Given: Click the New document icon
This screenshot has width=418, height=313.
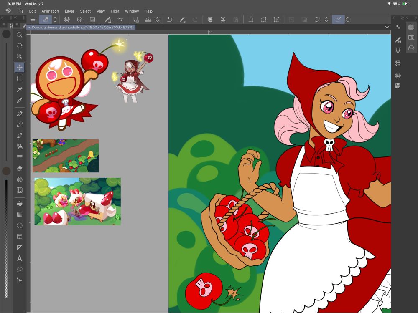Looking at the screenshot, I should pyautogui.click(x=136, y=20).
